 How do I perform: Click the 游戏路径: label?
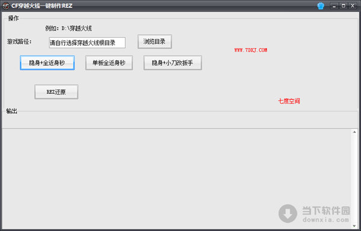coord(19,42)
